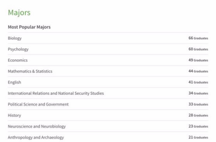The height and width of the screenshot is (142, 216).
Task: Click the 21 Graduates count
Action: click(198, 137)
